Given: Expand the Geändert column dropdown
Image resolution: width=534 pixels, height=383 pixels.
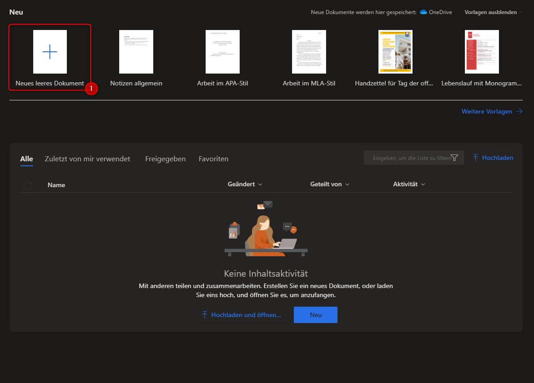Looking at the screenshot, I should click(245, 184).
